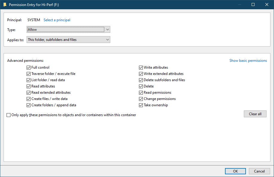The width and height of the screenshot is (274, 177).
Task: Toggle Delete subfolders and files checkbox
Action: [141, 80]
